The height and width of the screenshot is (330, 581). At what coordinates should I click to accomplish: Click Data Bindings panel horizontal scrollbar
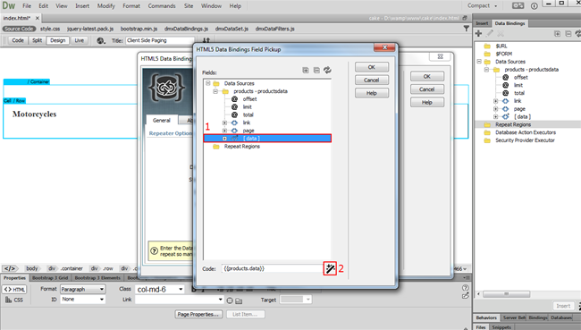tap(506, 294)
